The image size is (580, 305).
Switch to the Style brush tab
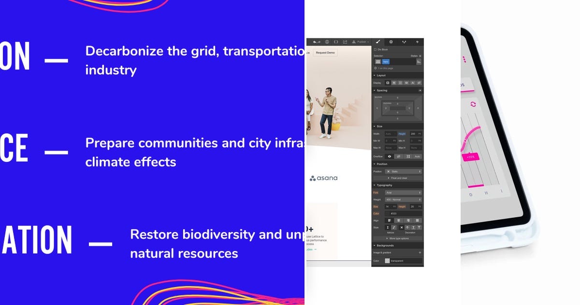(377, 42)
